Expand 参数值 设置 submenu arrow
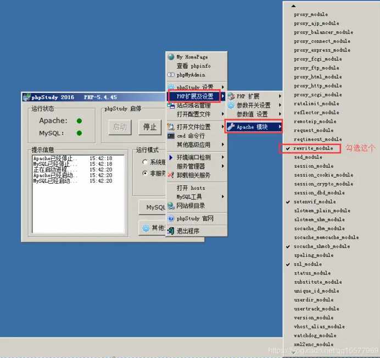The image size is (380, 358). pyautogui.click(x=280, y=114)
